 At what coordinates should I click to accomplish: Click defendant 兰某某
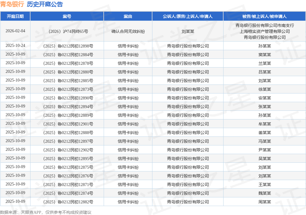click(265, 63)
